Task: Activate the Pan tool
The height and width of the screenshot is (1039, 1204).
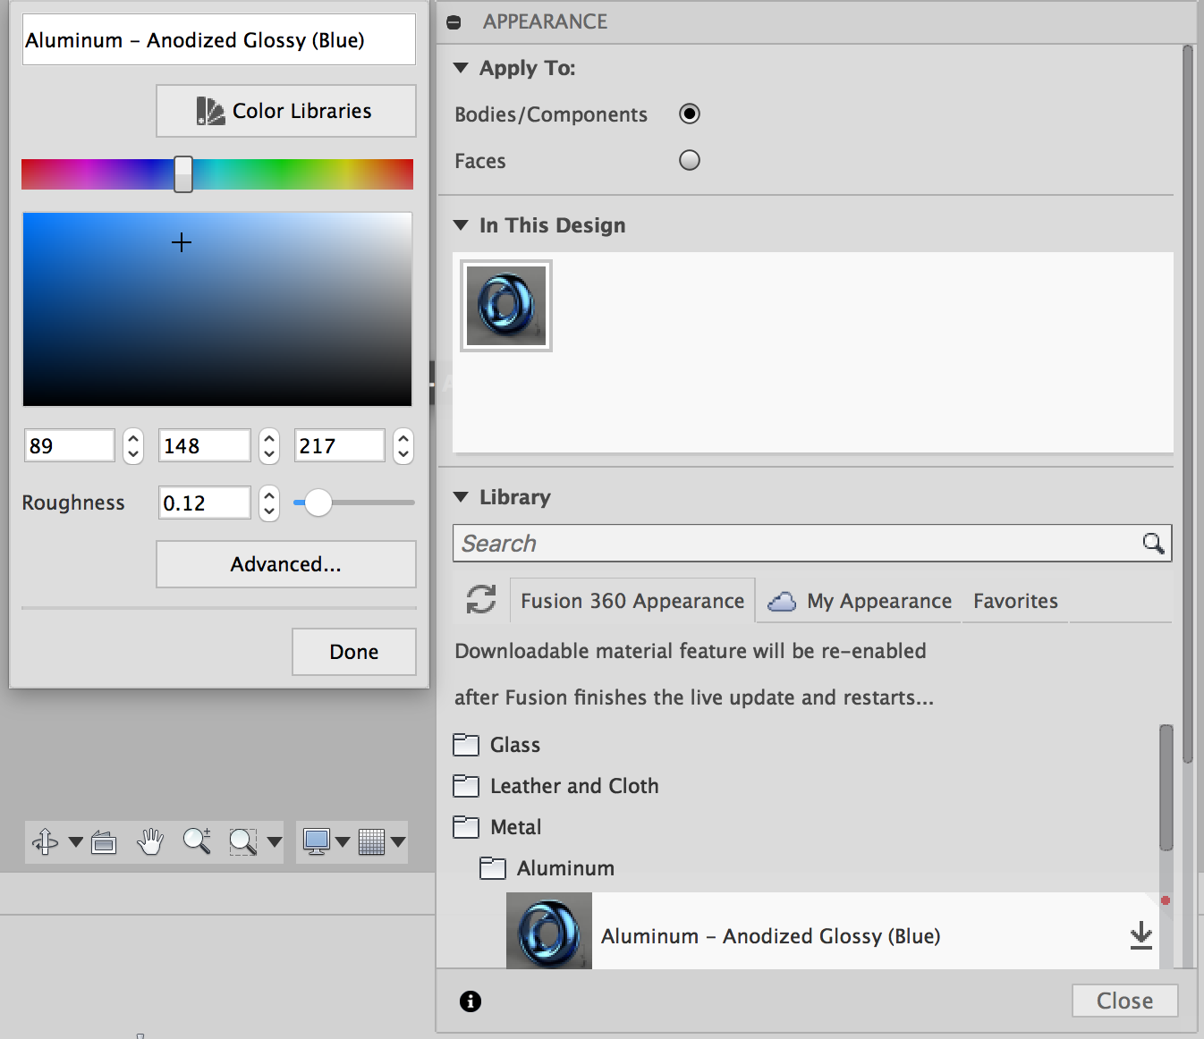Action: pos(149,840)
